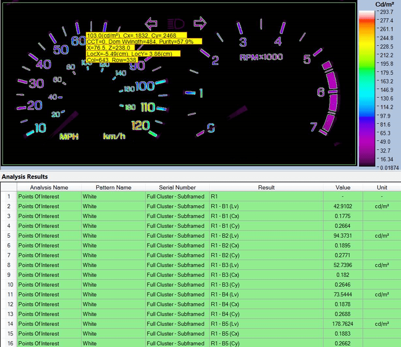Image resolution: width=401 pixels, height=347 pixels.
Task: Sort by the Analysis Name column header
Action: (x=49, y=187)
